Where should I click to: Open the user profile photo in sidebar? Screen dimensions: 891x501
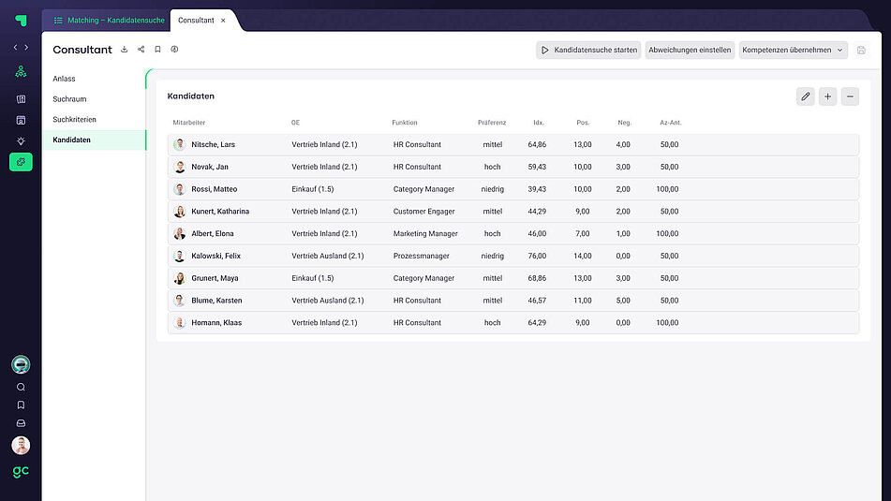[21, 446]
